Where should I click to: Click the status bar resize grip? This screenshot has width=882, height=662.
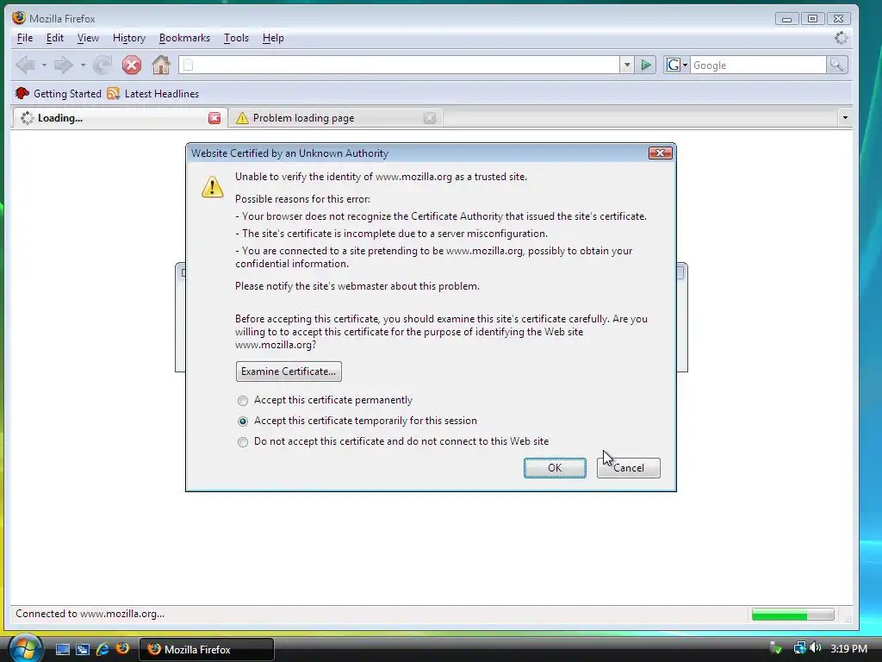[x=848, y=619]
